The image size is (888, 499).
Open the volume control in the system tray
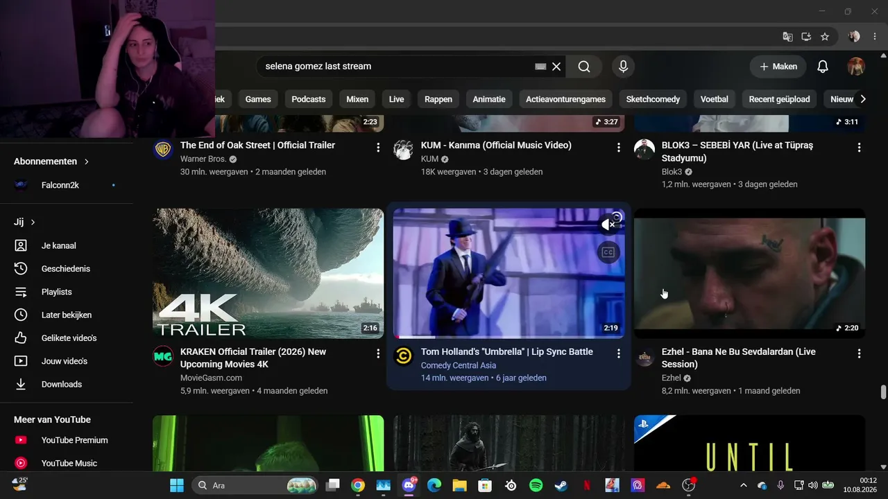(x=812, y=485)
